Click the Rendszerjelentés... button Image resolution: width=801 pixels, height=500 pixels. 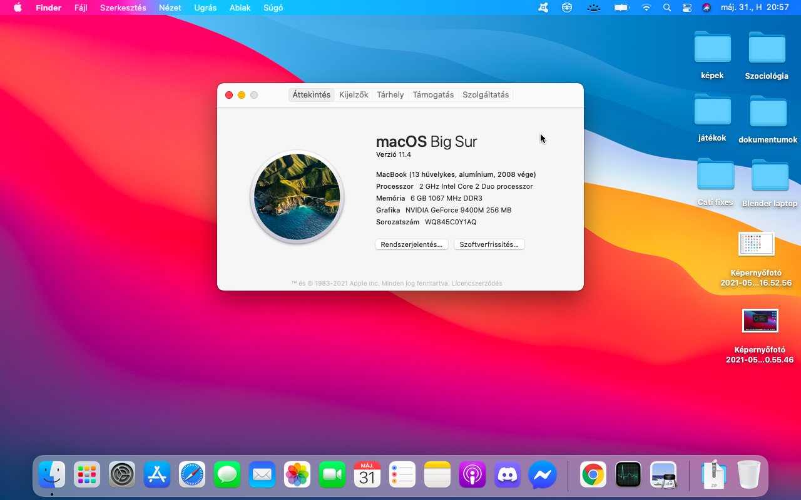(412, 244)
